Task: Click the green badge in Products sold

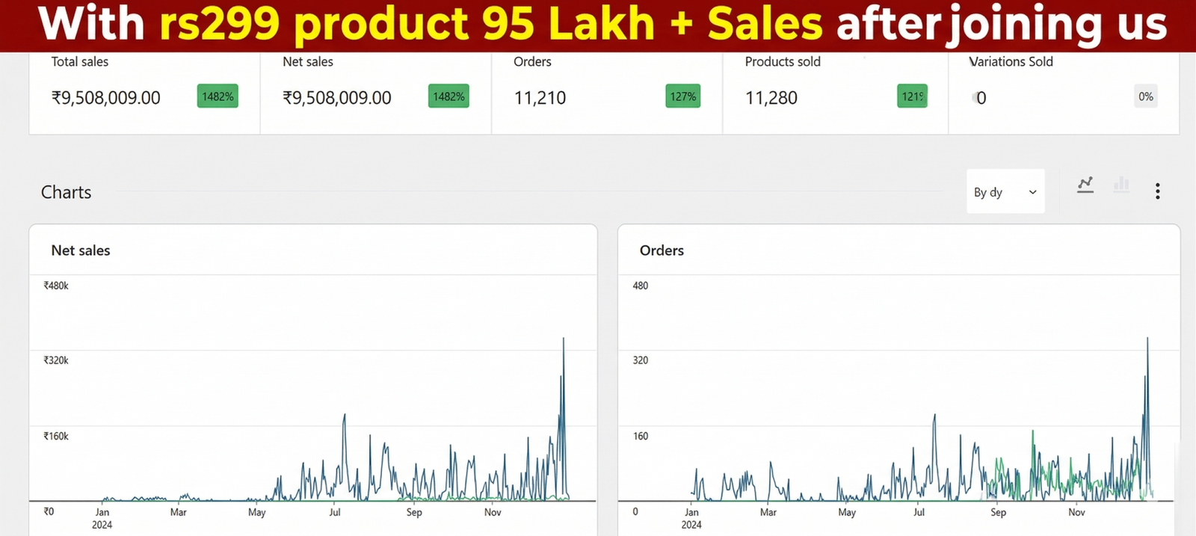Action: [x=912, y=96]
